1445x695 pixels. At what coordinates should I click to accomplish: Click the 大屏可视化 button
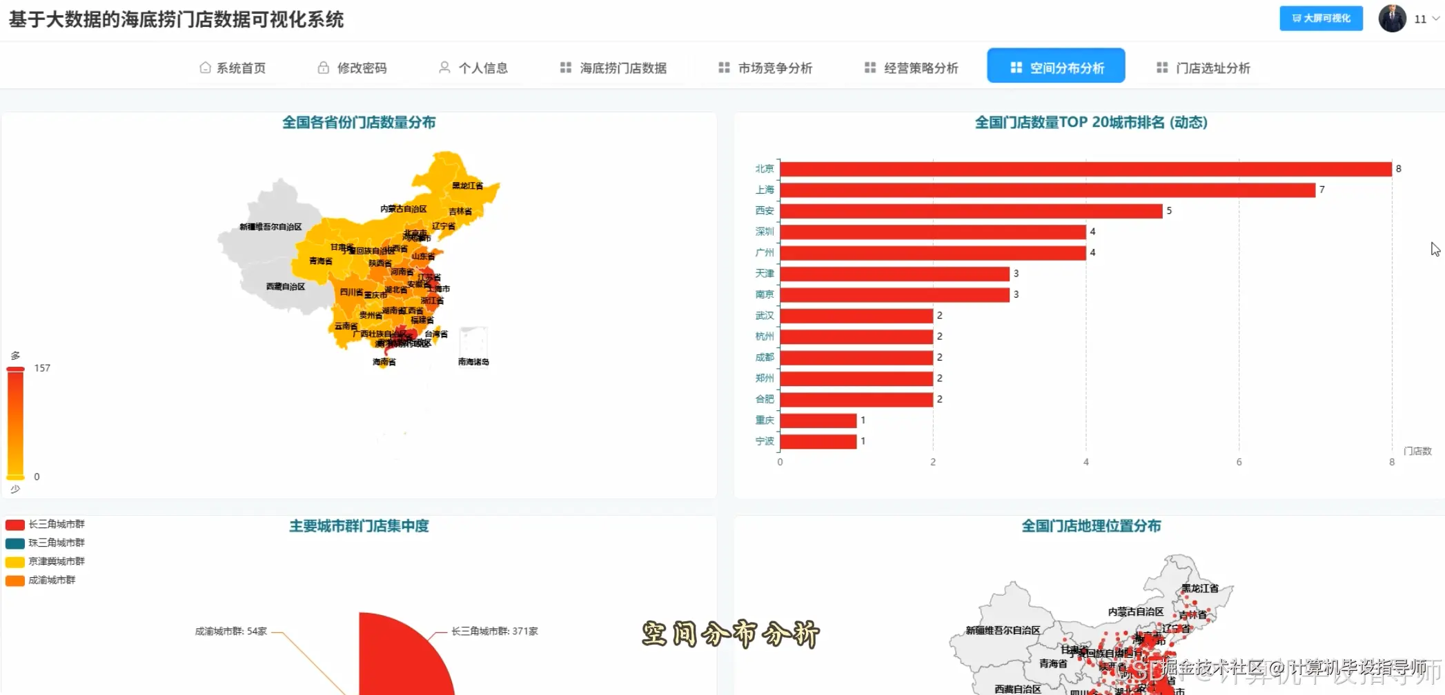pyautogui.click(x=1320, y=19)
